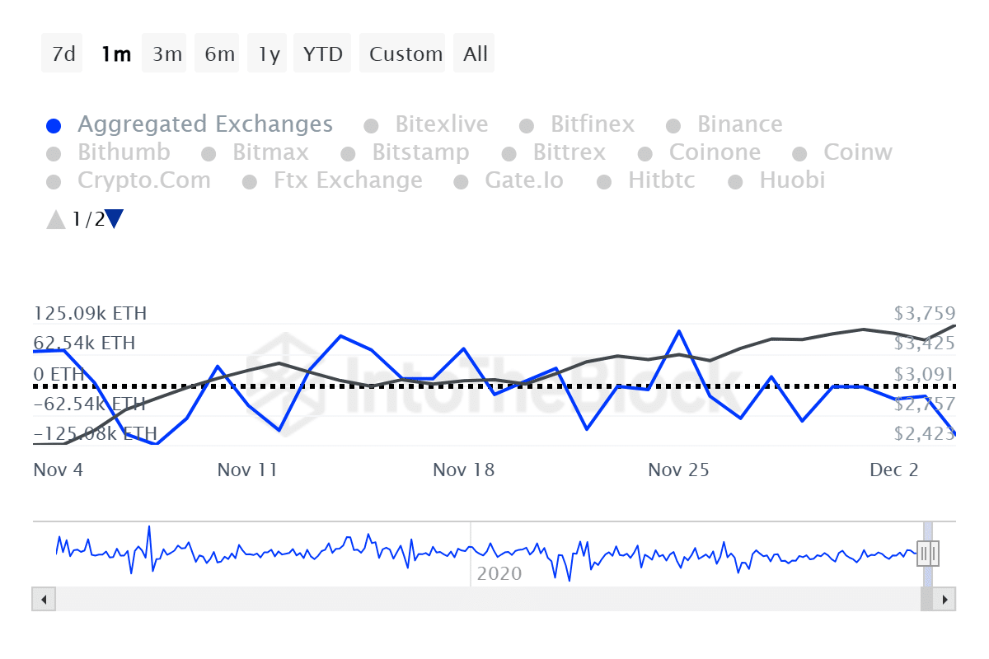This screenshot has height=659, width=989.
Task: Open the Custom date range picker
Action: [x=405, y=54]
